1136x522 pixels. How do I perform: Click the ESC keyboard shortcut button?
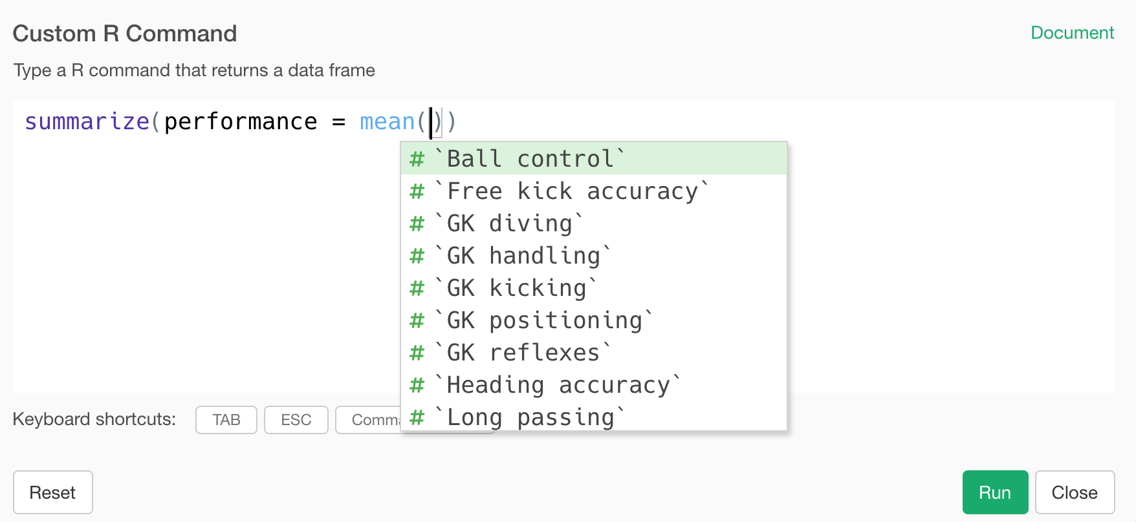(296, 420)
